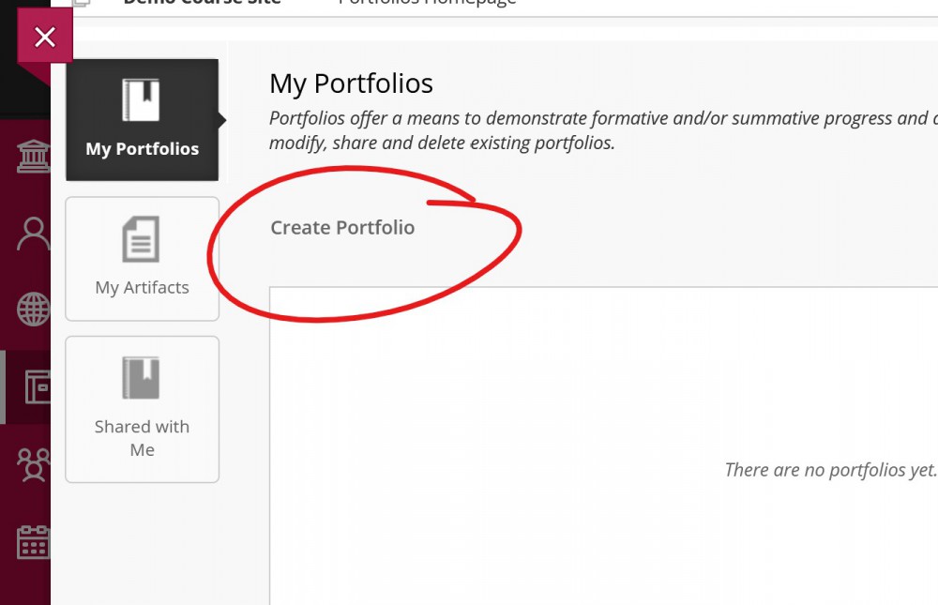938x605 pixels.
Task: Select the My Portfolios navigation panel
Action: pos(142,120)
